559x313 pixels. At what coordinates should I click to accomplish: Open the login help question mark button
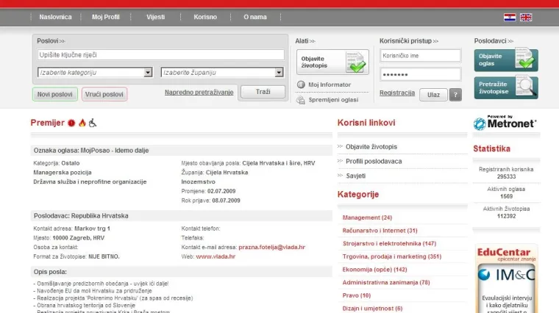coord(455,95)
